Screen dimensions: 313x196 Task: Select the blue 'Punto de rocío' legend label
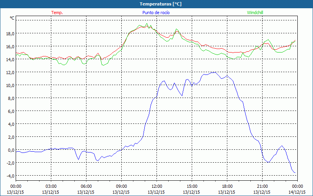(156, 13)
